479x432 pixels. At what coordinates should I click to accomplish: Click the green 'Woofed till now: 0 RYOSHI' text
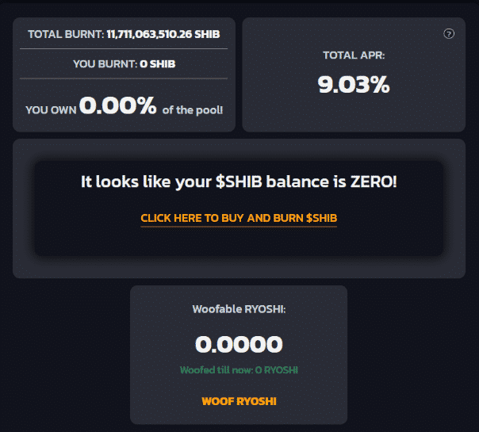pyautogui.click(x=239, y=370)
